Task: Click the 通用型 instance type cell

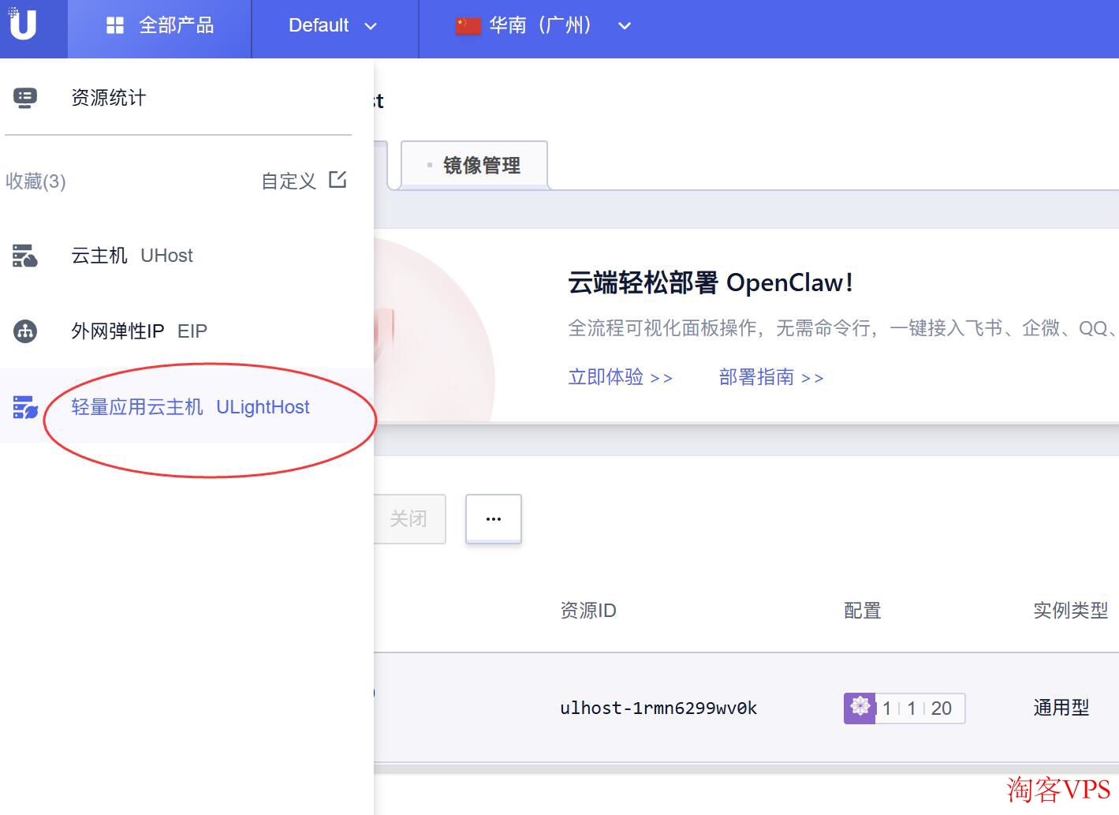Action: (1061, 708)
